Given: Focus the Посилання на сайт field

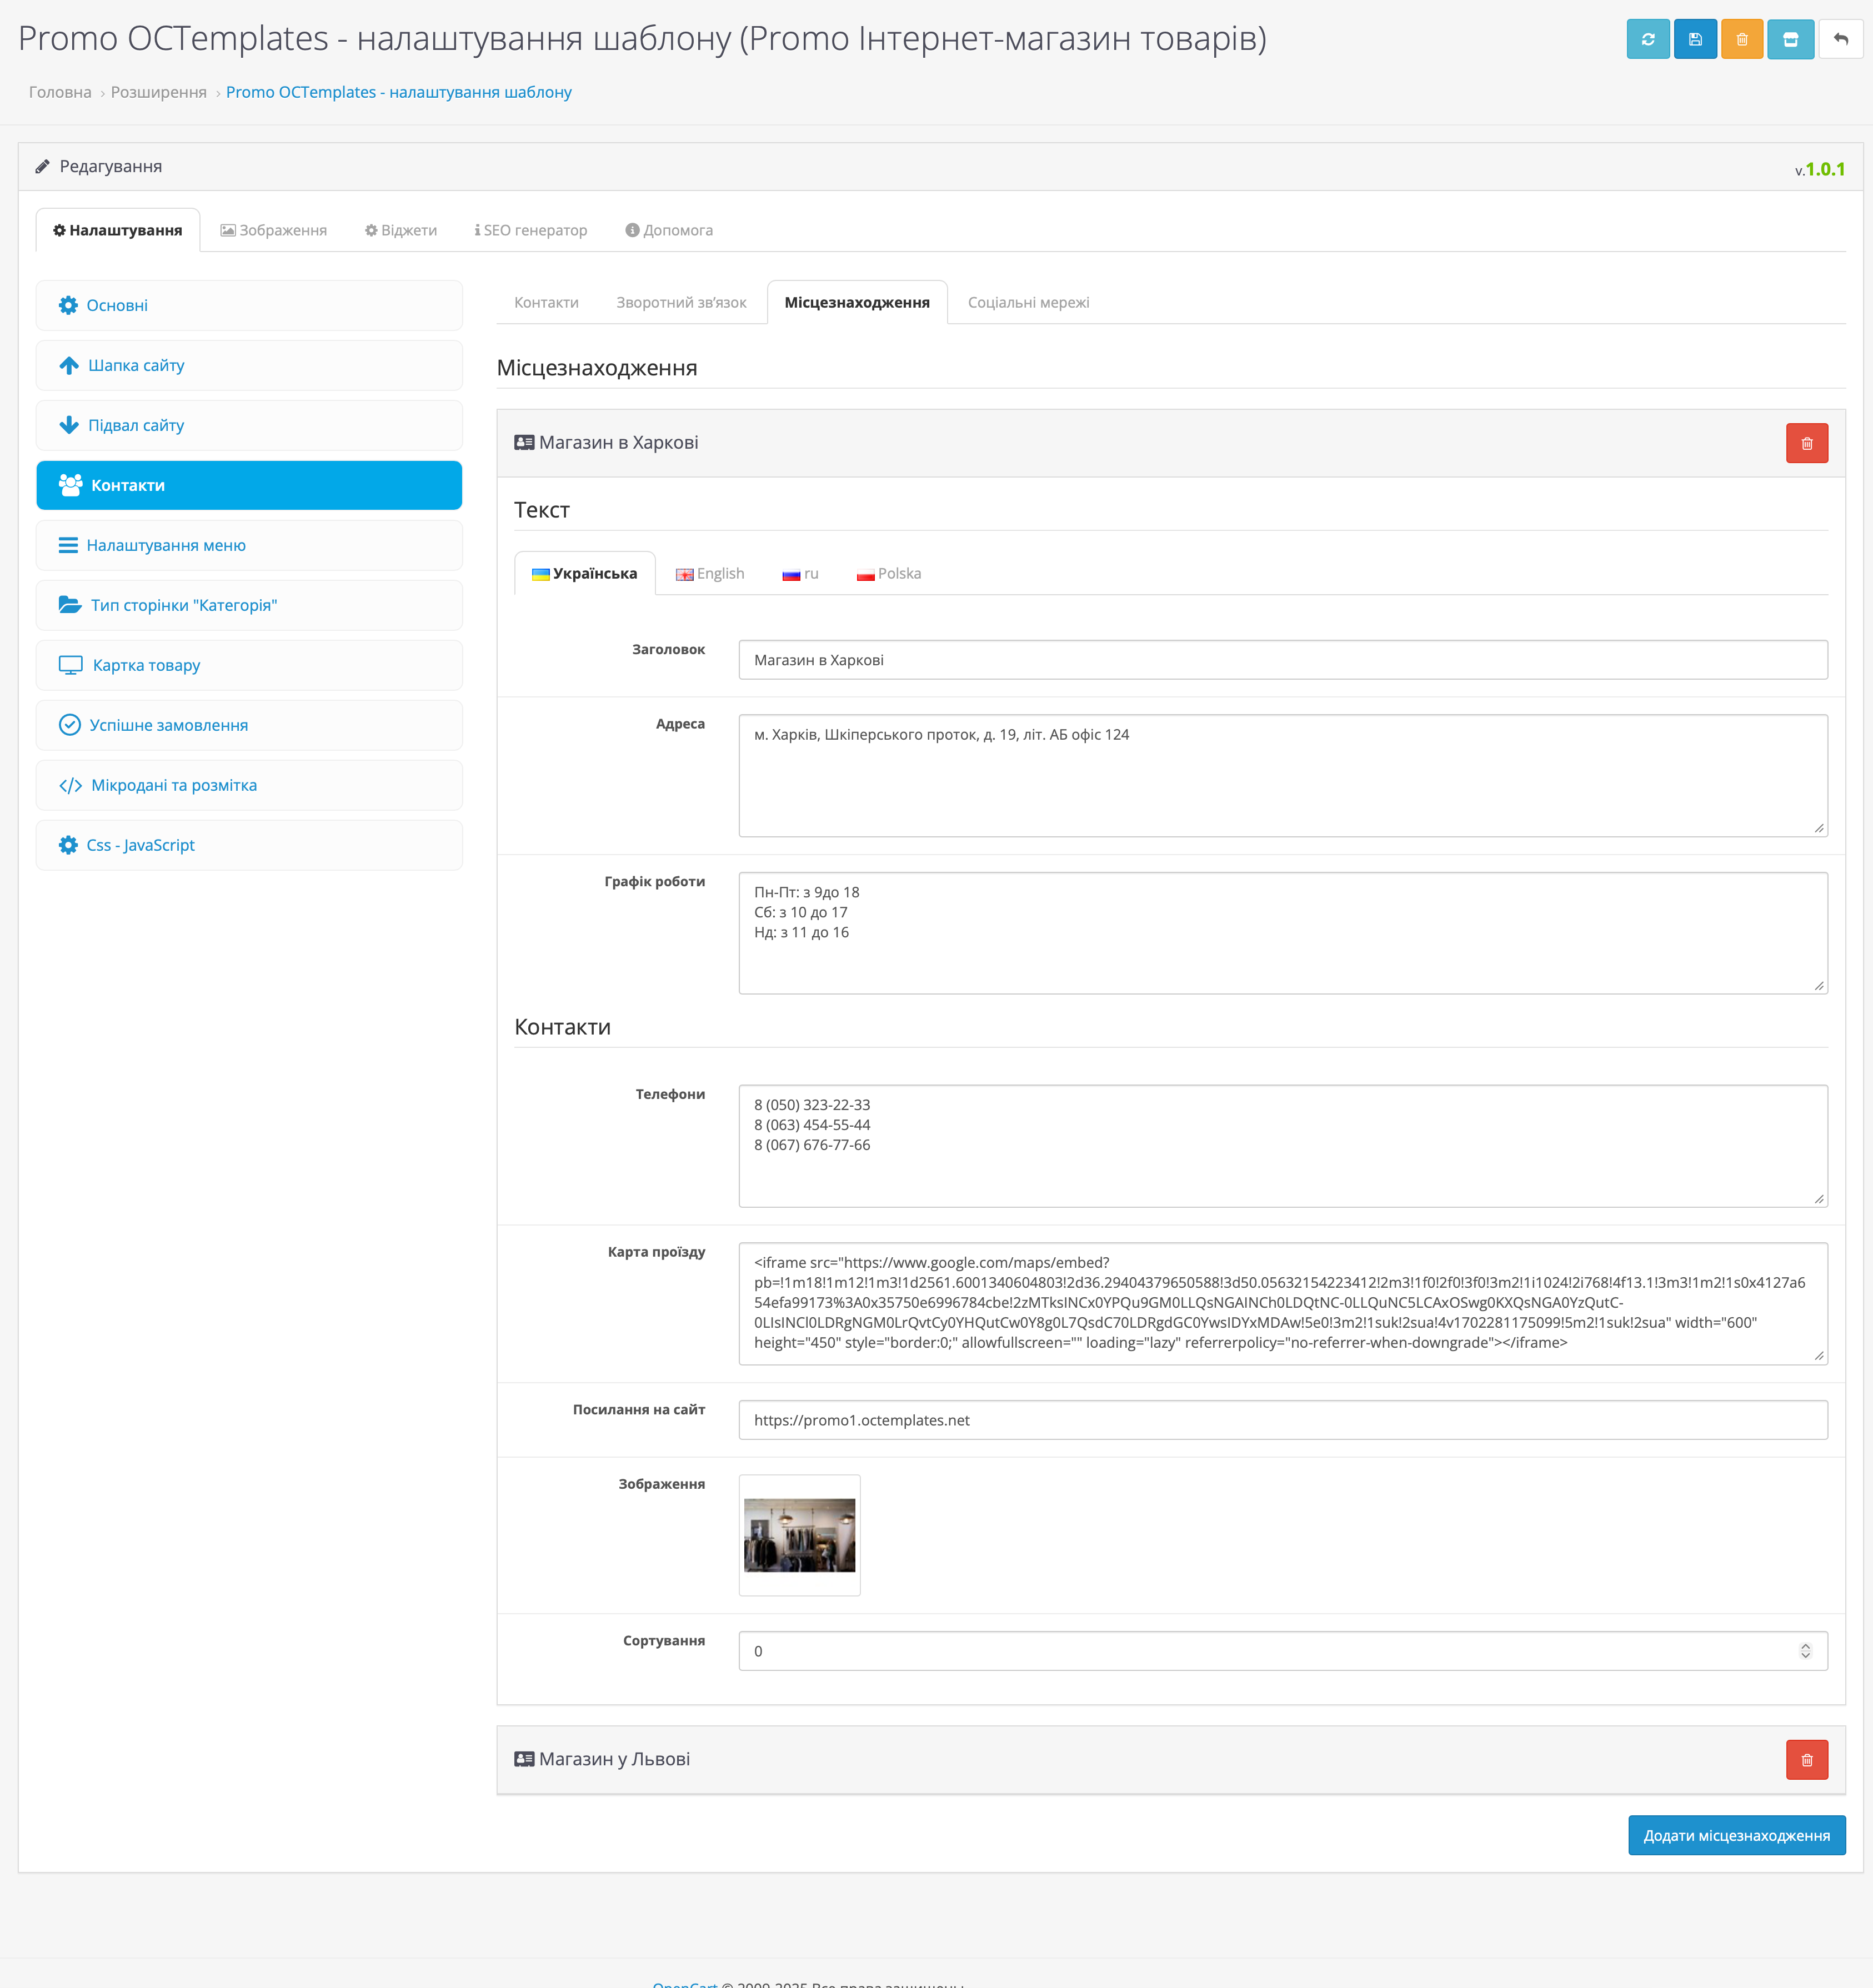Looking at the screenshot, I should click(x=1281, y=1420).
